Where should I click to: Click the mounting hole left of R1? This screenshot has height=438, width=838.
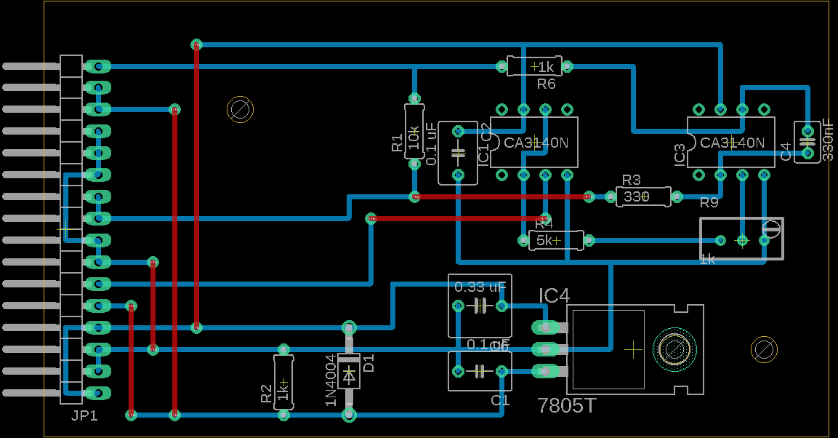[x=240, y=110]
